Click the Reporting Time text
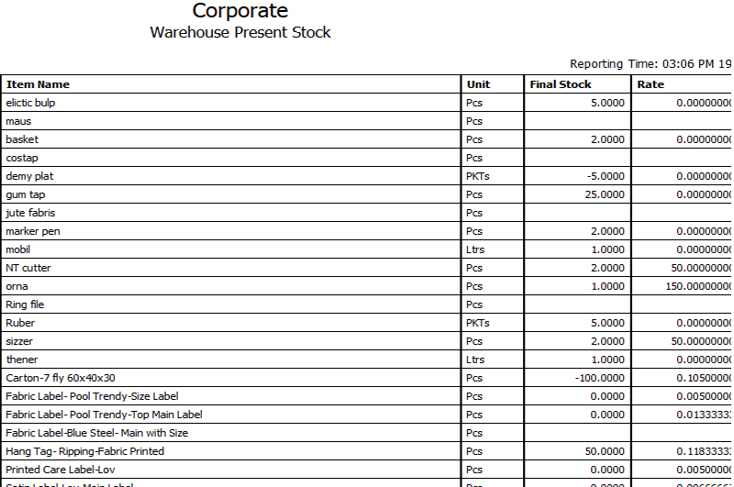 [650, 64]
